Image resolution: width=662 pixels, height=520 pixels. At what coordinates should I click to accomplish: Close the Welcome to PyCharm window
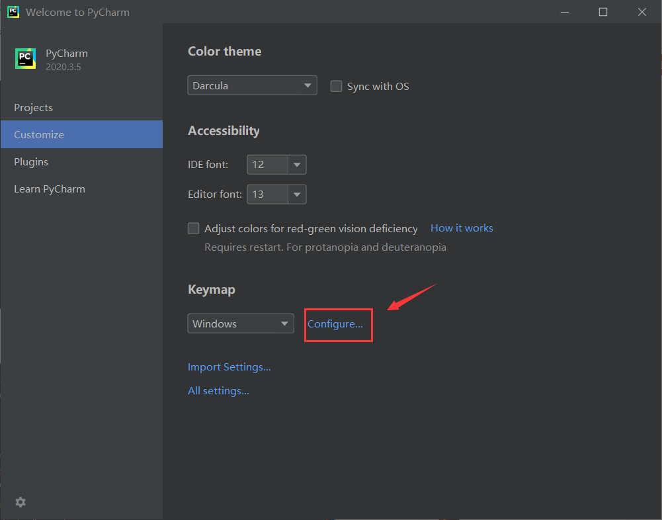tap(641, 12)
